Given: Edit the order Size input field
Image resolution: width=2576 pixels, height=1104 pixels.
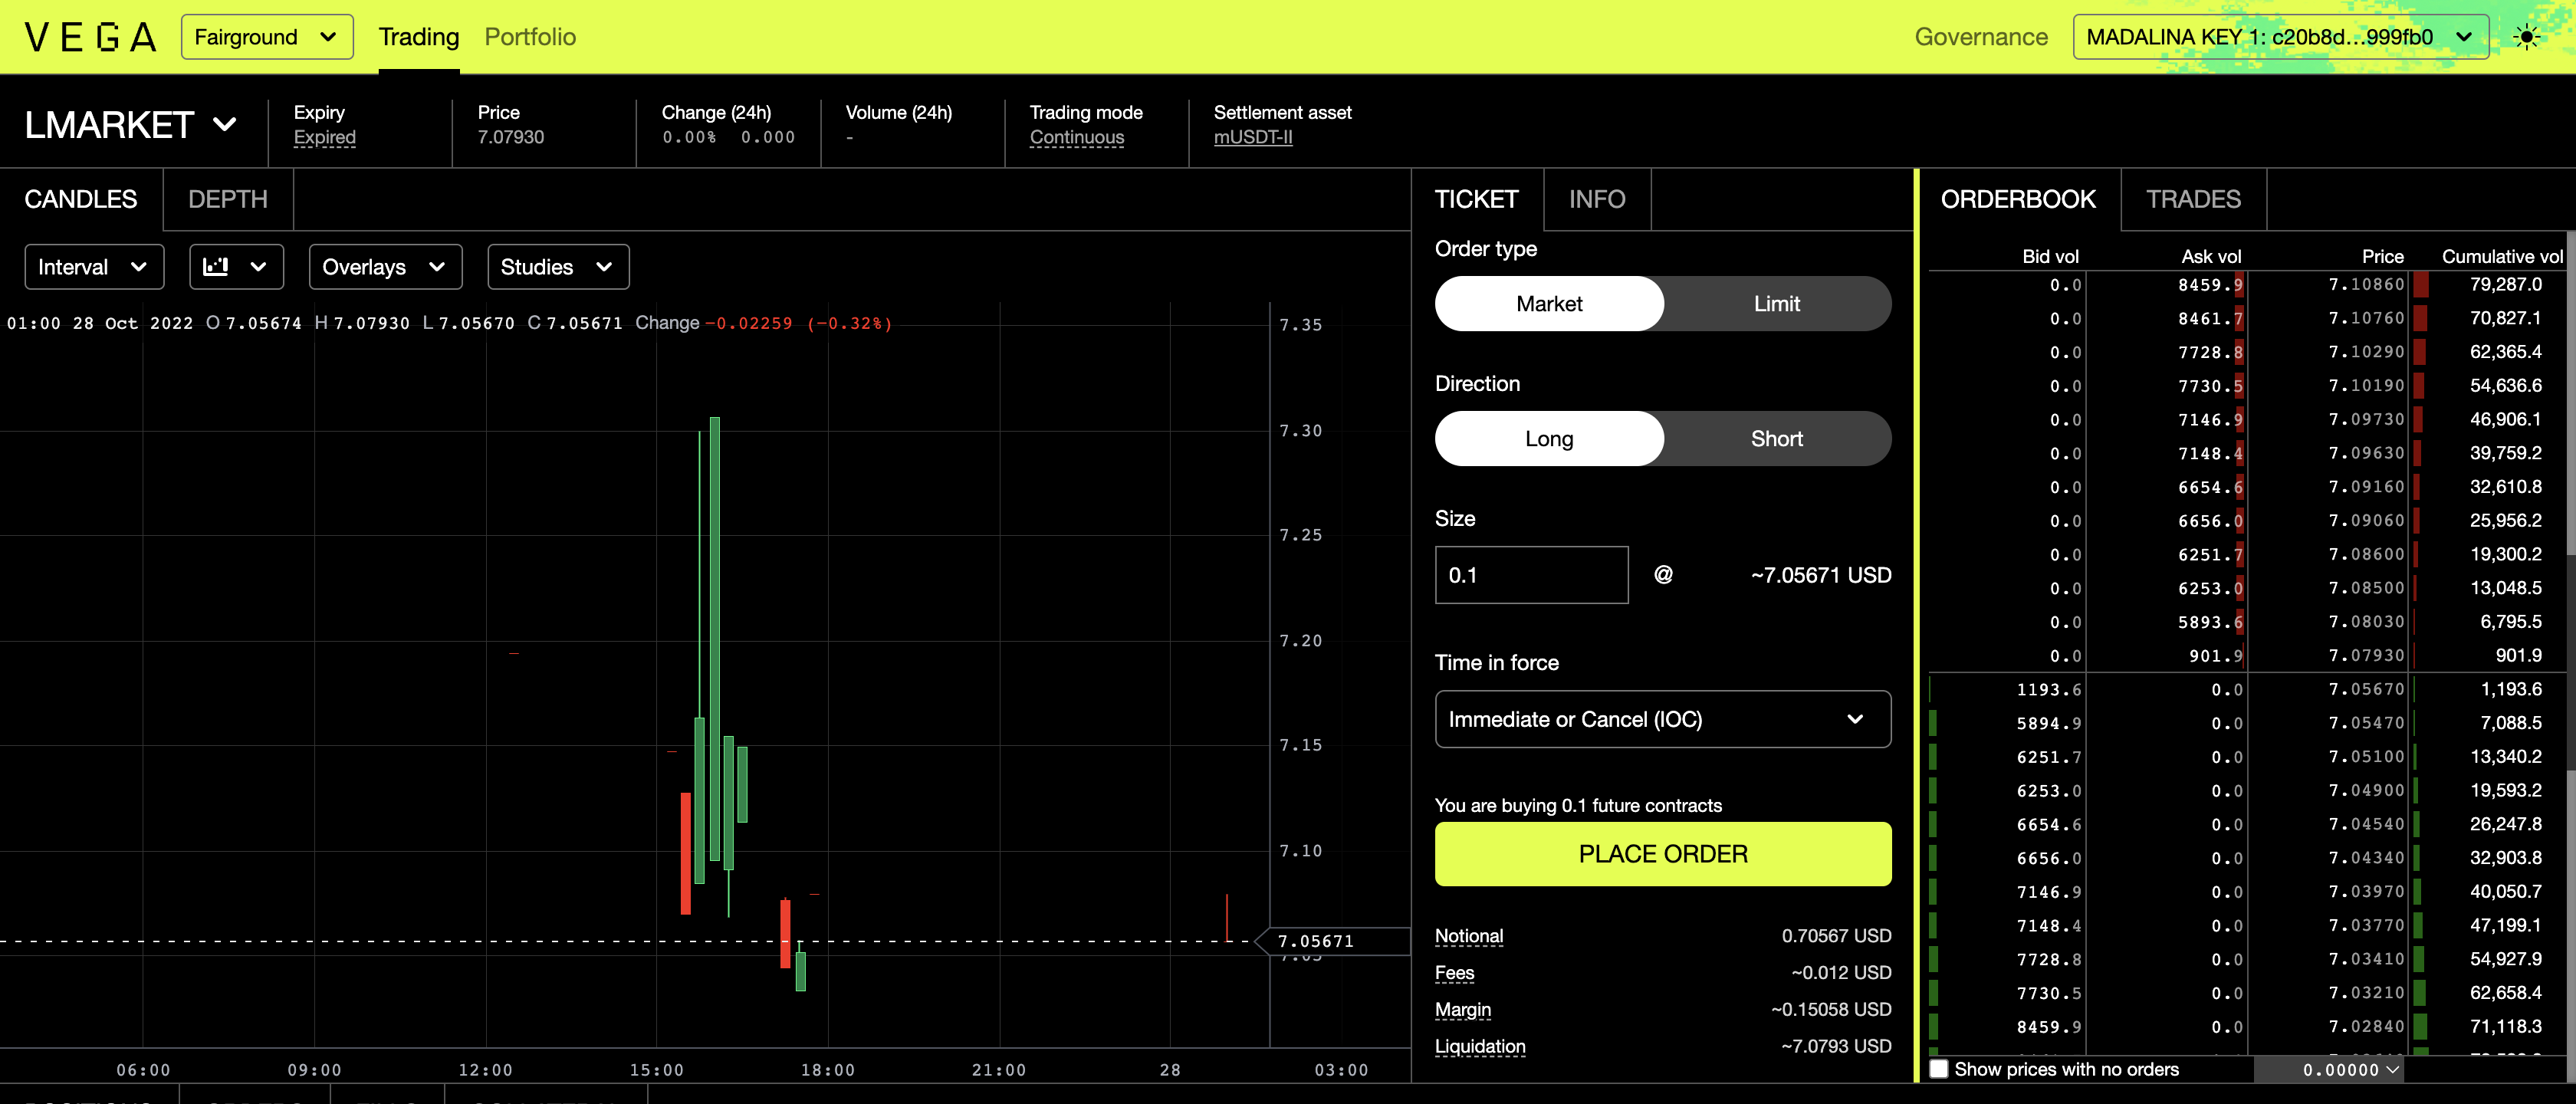Looking at the screenshot, I should point(1531,575).
